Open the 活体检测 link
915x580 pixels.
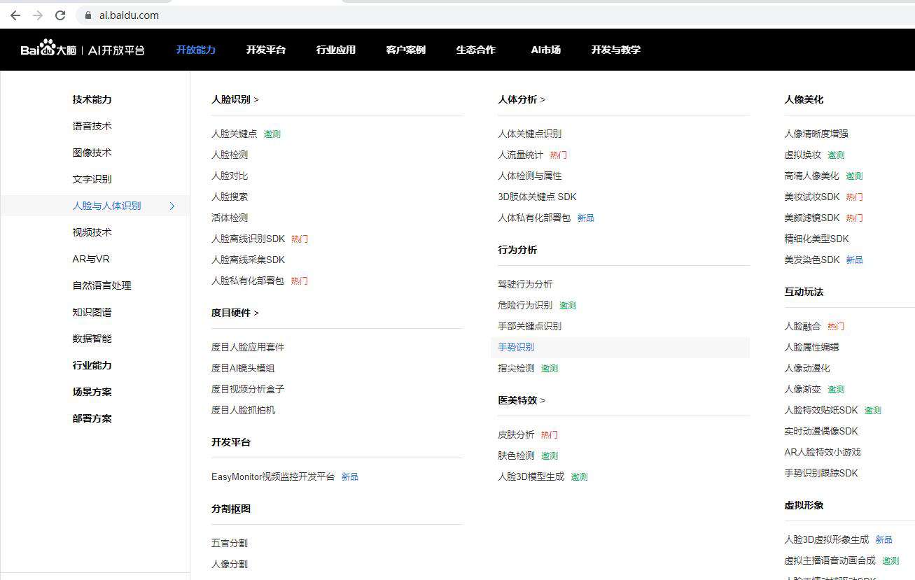pos(230,218)
